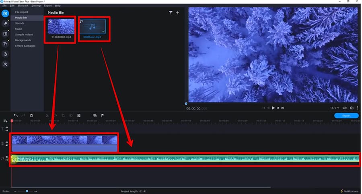362x194 pixels.
Task: Select the 713840882.mp4 thumbnail in Media Bin
Action: (61, 26)
